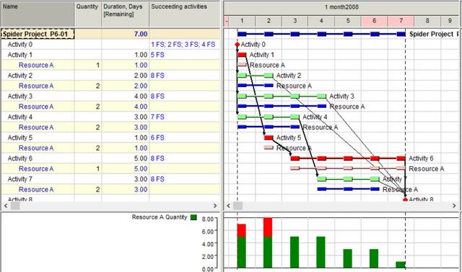The image size is (462, 272).
Task: Click the Succeeding activities column header
Action: pos(185,14)
